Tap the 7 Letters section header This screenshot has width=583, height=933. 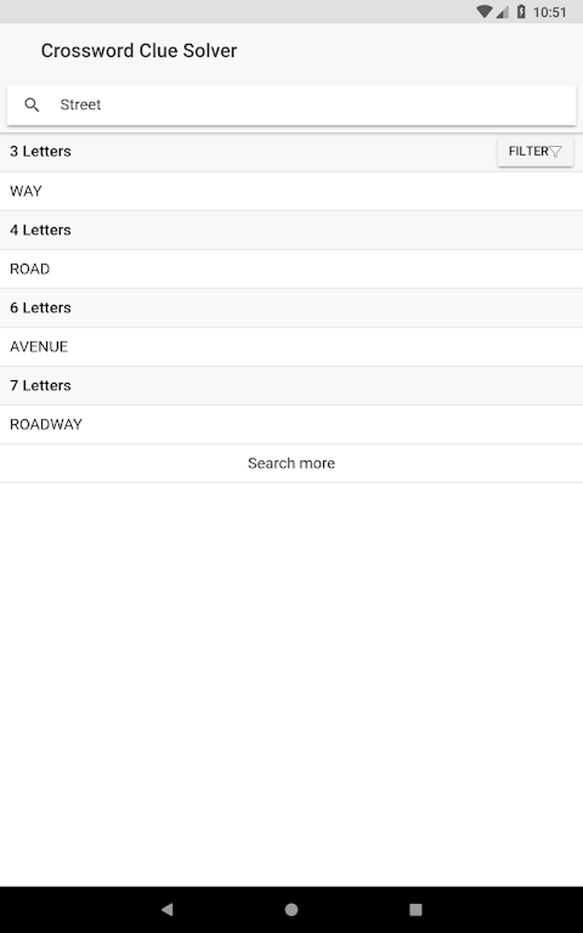41,385
